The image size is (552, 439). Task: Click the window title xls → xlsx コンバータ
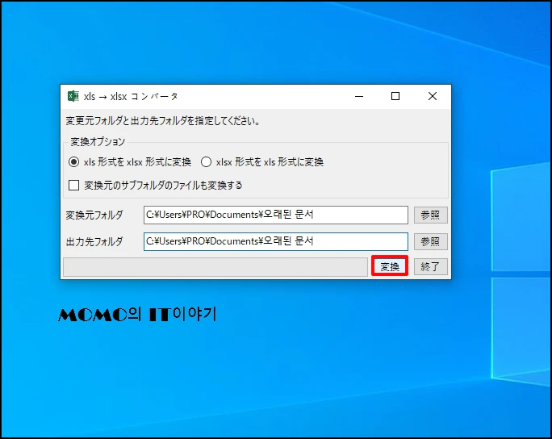pos(131,96)
